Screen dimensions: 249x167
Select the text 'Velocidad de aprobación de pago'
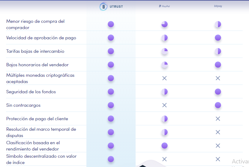[41, 38]
